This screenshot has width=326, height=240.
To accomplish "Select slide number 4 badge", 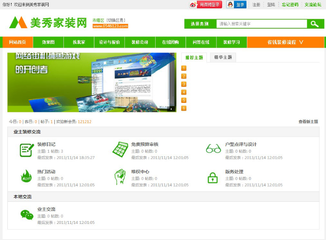I will tap(184, 92).
